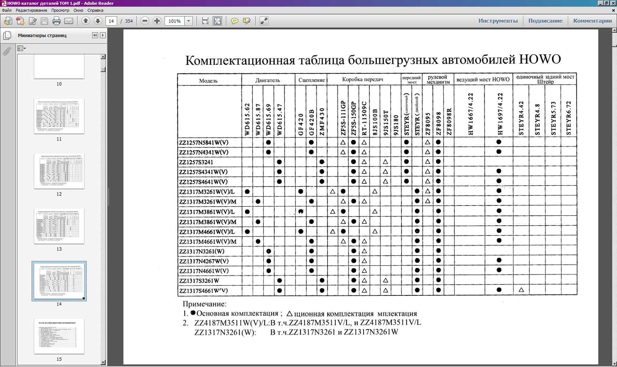Open the Комментарии pane
Image resolution: width=617 pixels, height=367 pixels.
click(592, 21)
